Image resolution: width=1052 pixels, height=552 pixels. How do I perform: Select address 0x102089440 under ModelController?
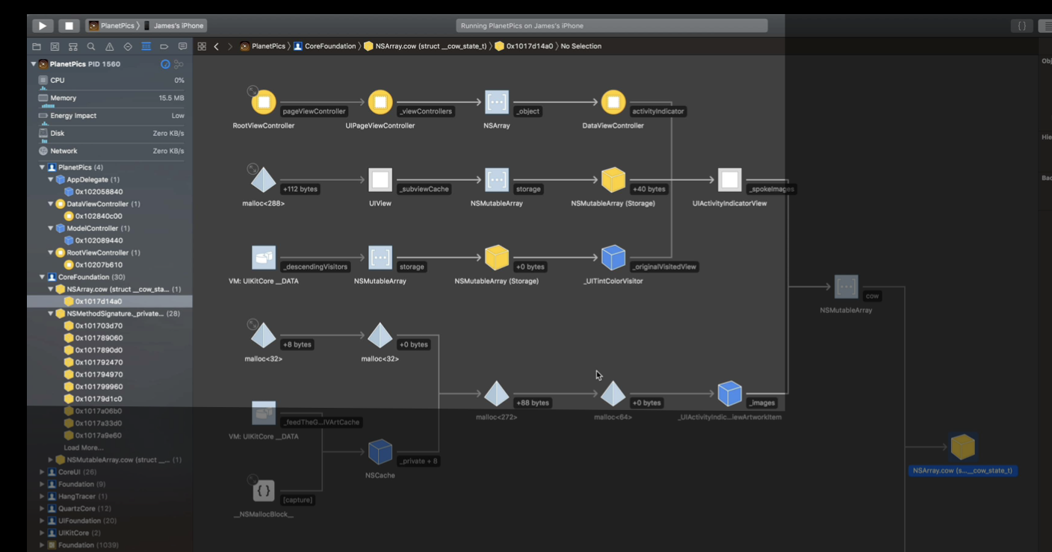[99, 241]
